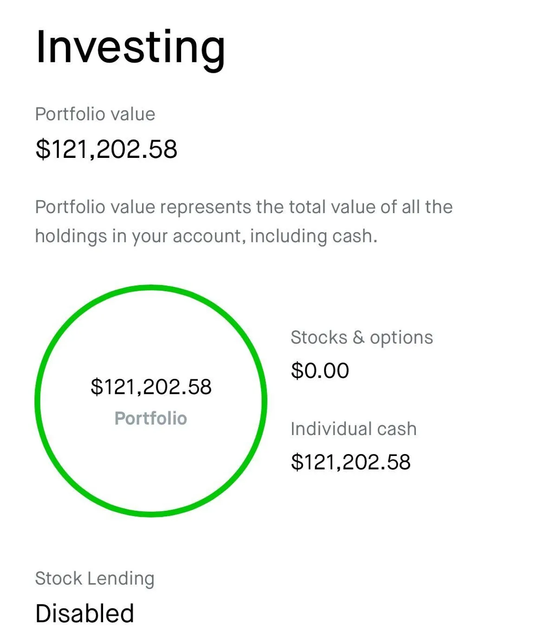Click the Investing page heading
The width and height of the screenshot is (557, 638).
coord(130,47)
